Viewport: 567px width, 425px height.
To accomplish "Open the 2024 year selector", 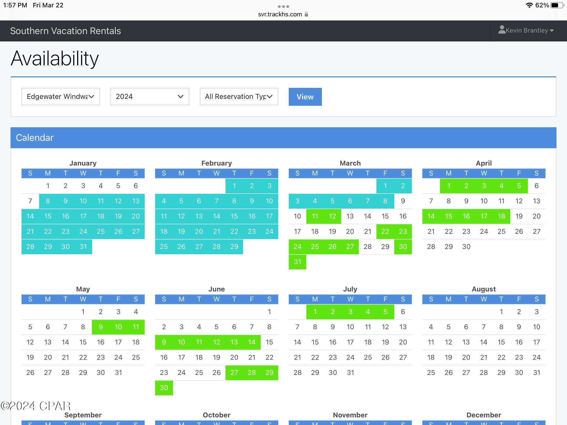I will [150, 97].
